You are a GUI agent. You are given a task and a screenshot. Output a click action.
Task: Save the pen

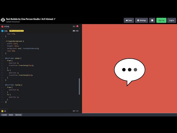coord(129,20)
